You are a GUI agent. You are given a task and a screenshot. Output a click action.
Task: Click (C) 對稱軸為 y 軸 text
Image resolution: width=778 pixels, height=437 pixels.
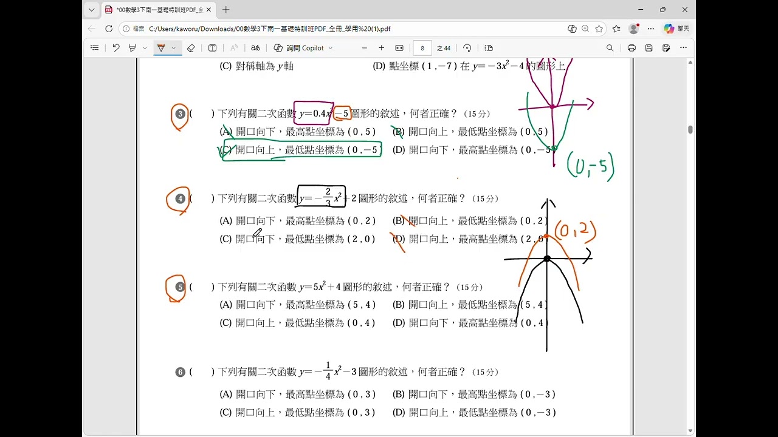coord(256,66)
